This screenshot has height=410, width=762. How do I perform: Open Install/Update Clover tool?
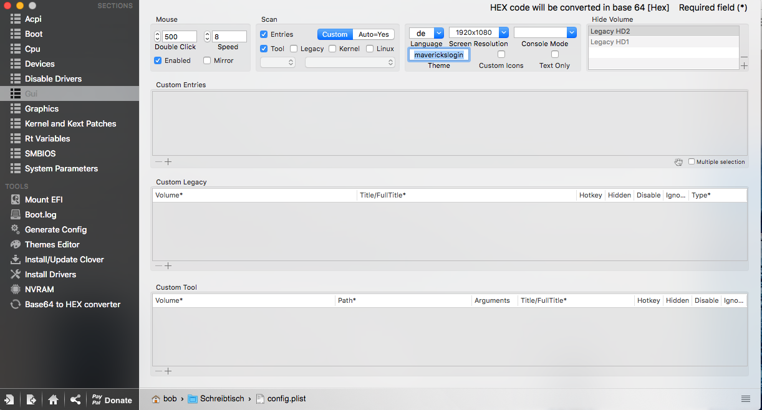tap(64, 259)
